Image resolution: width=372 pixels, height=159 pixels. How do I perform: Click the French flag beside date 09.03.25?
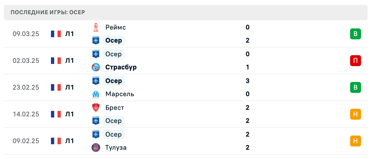point(56,34)
